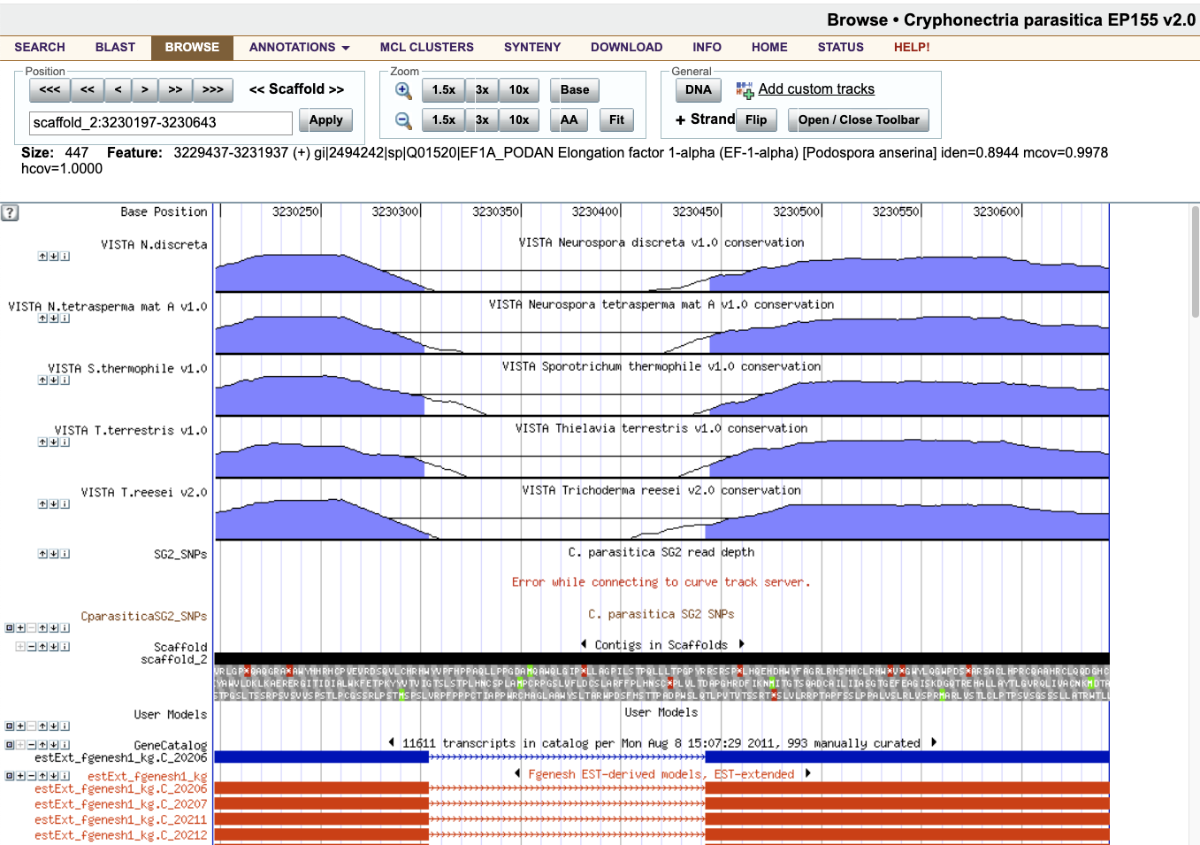Open the help question-mark icon near Base Position

coord(10,212)
